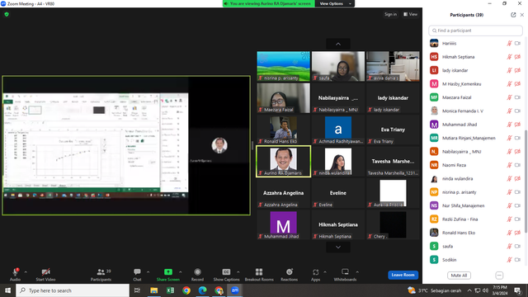Select Nur Shifa_Manajemen in participant list
Screen dimensions: 528x297
[x=475, y=205]
